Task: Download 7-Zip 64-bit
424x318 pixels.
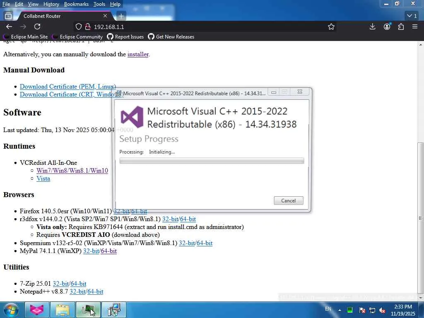Action: coord(78,284)
